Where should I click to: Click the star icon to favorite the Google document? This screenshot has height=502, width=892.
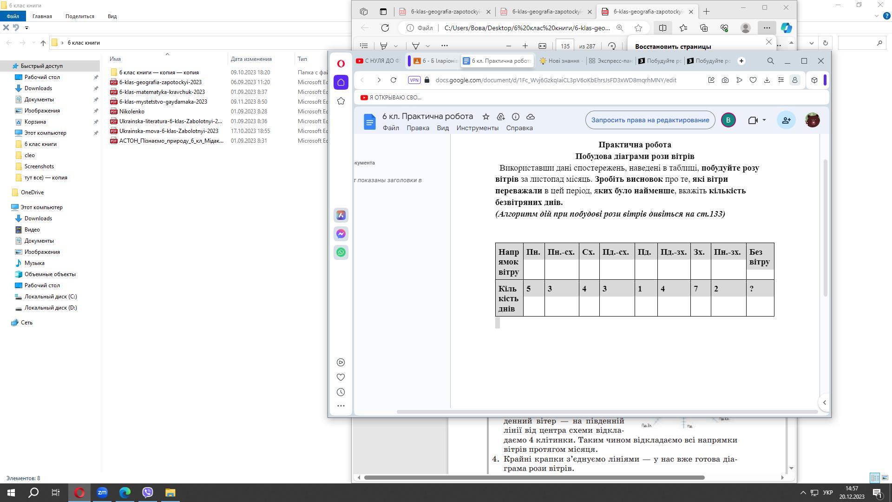pyautogui.click(x=485, y=117)
